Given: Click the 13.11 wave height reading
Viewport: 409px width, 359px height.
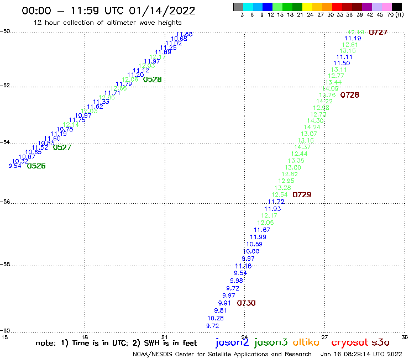Looking at the screenshot, I should [339, 70].
